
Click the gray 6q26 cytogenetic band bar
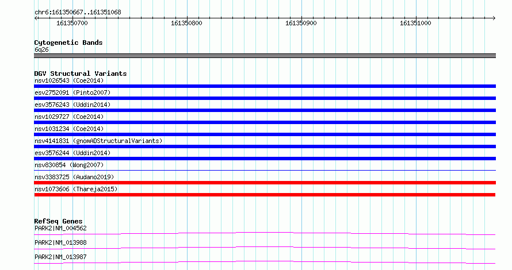265,56
